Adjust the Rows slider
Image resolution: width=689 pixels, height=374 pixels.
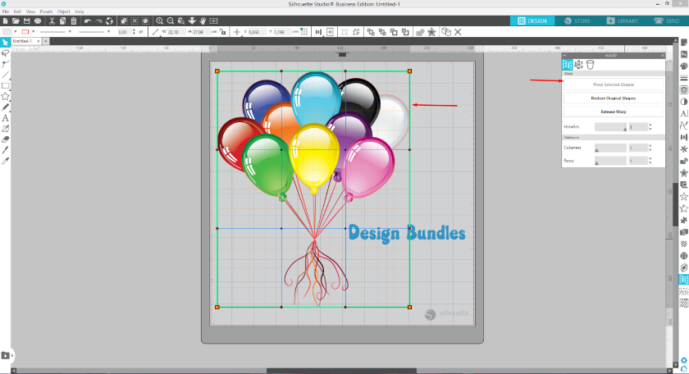(611, 161)
